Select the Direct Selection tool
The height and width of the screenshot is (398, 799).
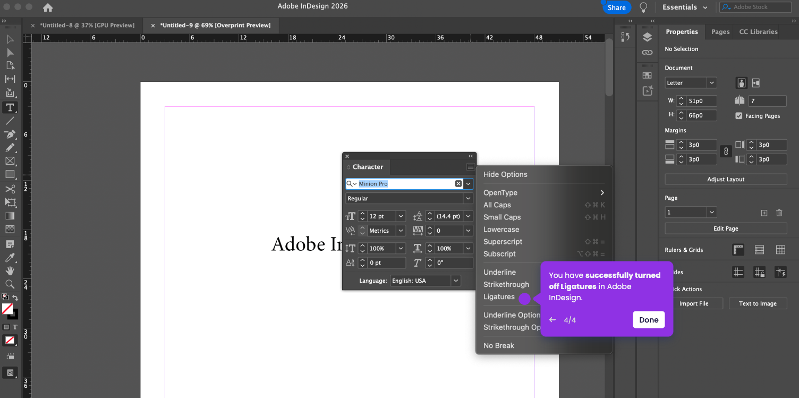[10, 53]
